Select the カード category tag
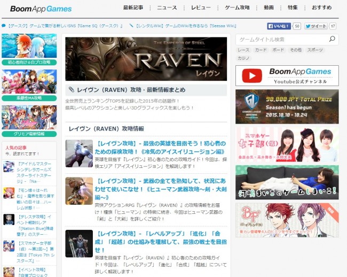 [261, 50]
